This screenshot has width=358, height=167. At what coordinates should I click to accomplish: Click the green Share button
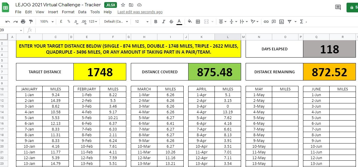(x=352, y=7)
